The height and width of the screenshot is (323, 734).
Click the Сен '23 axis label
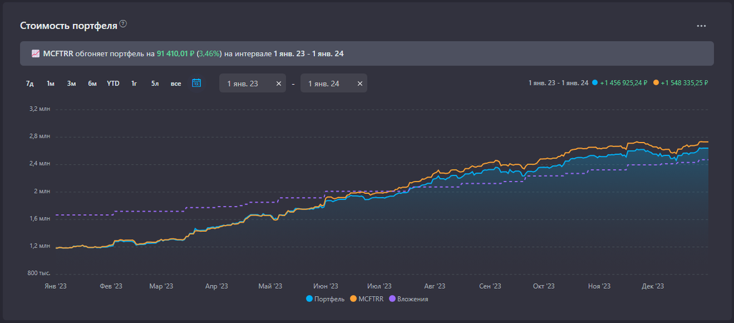click(491, 286)
